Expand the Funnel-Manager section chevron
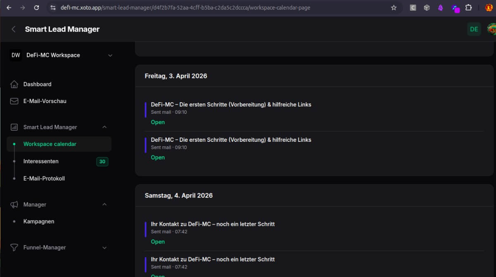 (x=105, y=248)
